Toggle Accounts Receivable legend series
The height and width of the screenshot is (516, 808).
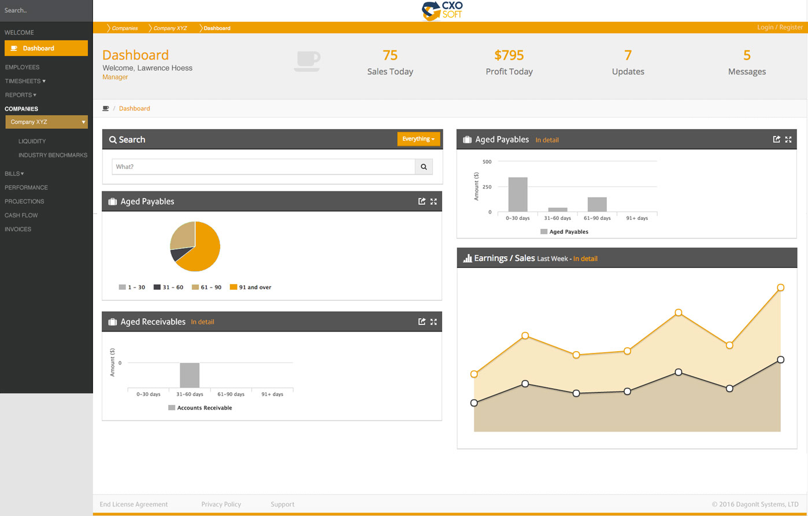click(200, 408)
